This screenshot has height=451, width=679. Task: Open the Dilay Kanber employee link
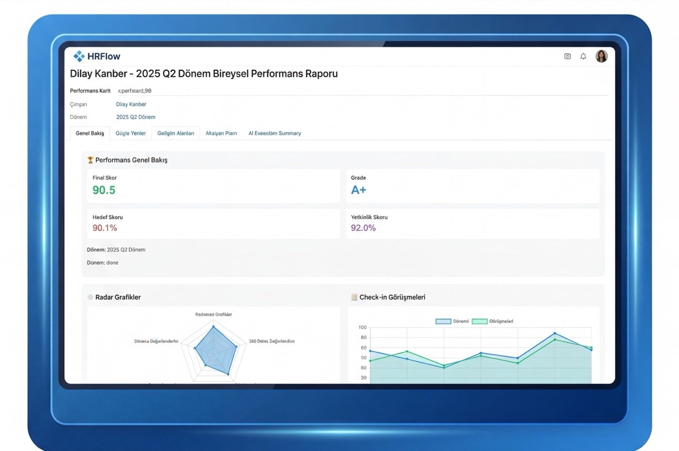click(x=131, y=104)
